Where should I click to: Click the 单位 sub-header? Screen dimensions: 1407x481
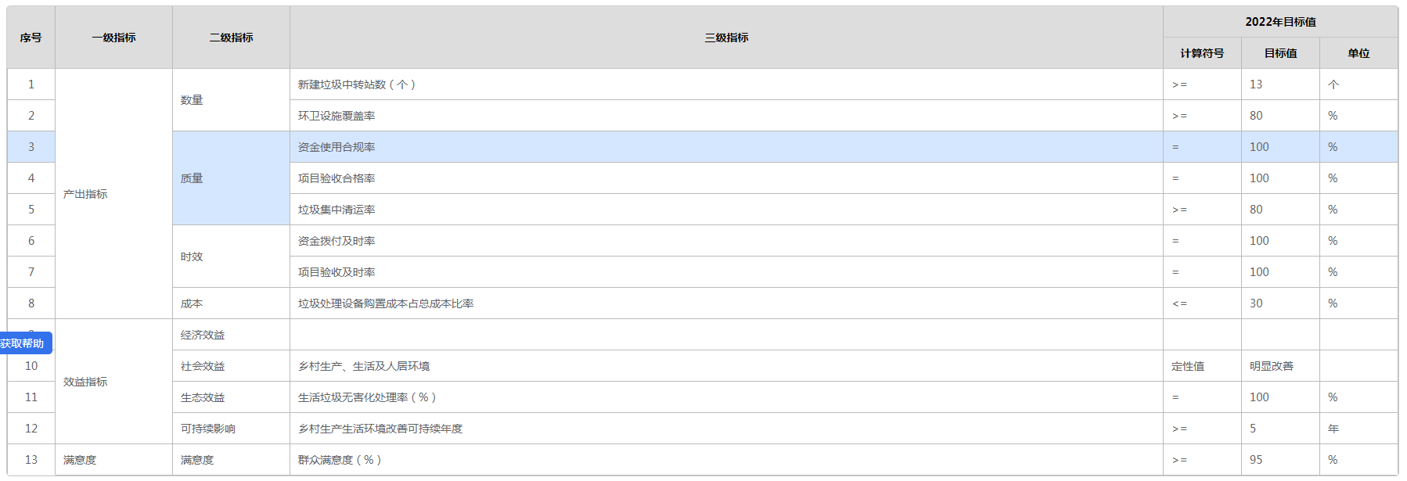tap(1358, 53)
